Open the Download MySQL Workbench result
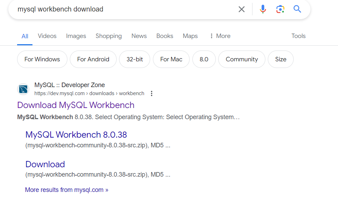The height and width of the screenshot is (201, 338). tap(76, 105)
